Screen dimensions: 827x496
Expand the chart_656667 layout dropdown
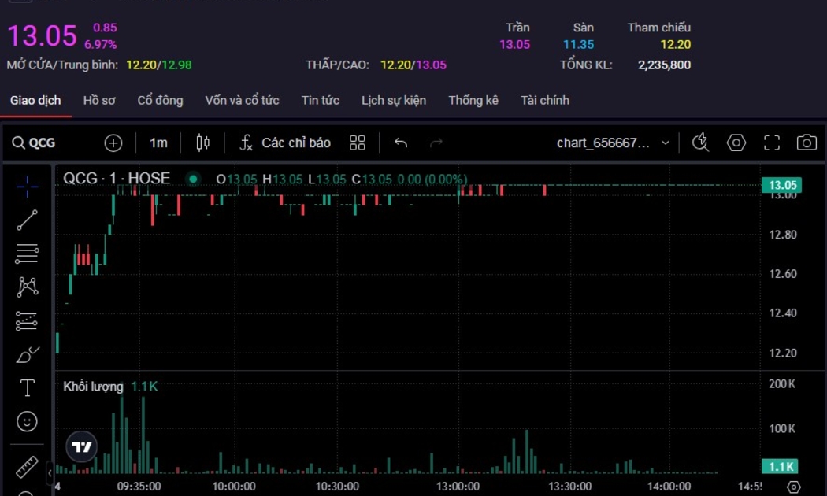pyautogui.click(x=665, y=143)
